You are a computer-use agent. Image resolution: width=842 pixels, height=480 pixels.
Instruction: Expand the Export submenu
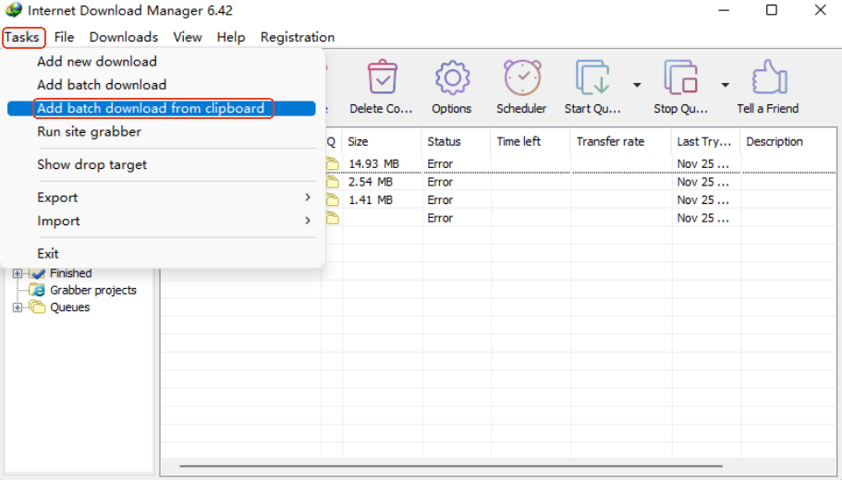174,198
